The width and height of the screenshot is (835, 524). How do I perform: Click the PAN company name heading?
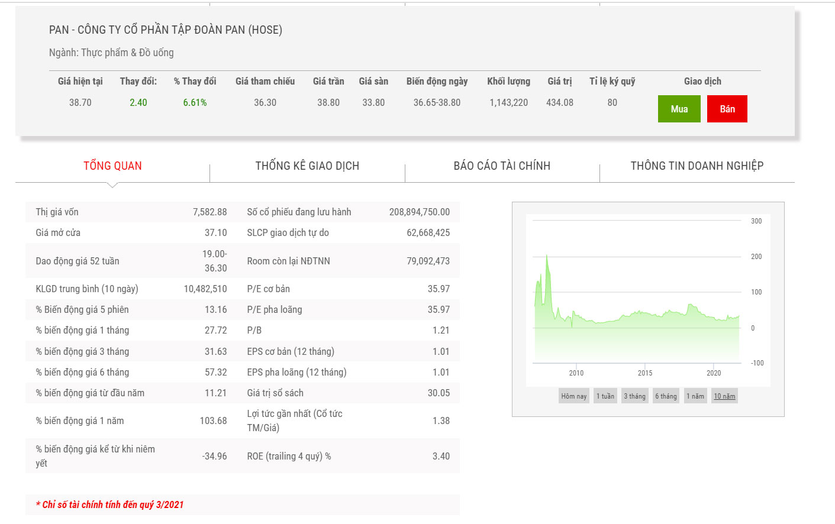pyautogui.click(x=166, y=30)
